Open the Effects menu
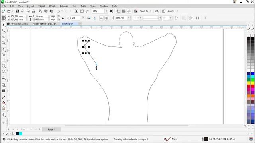The image size is (255, 143). pyautogui.click(x=52, y=6)
